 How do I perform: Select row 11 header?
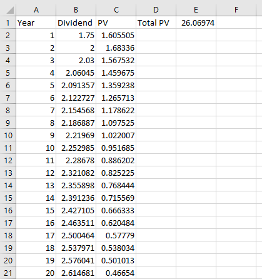(8, 148)
